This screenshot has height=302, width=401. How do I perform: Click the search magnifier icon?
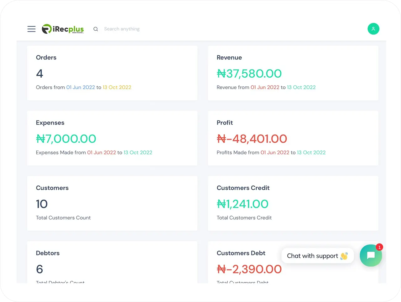click(96, 29)
